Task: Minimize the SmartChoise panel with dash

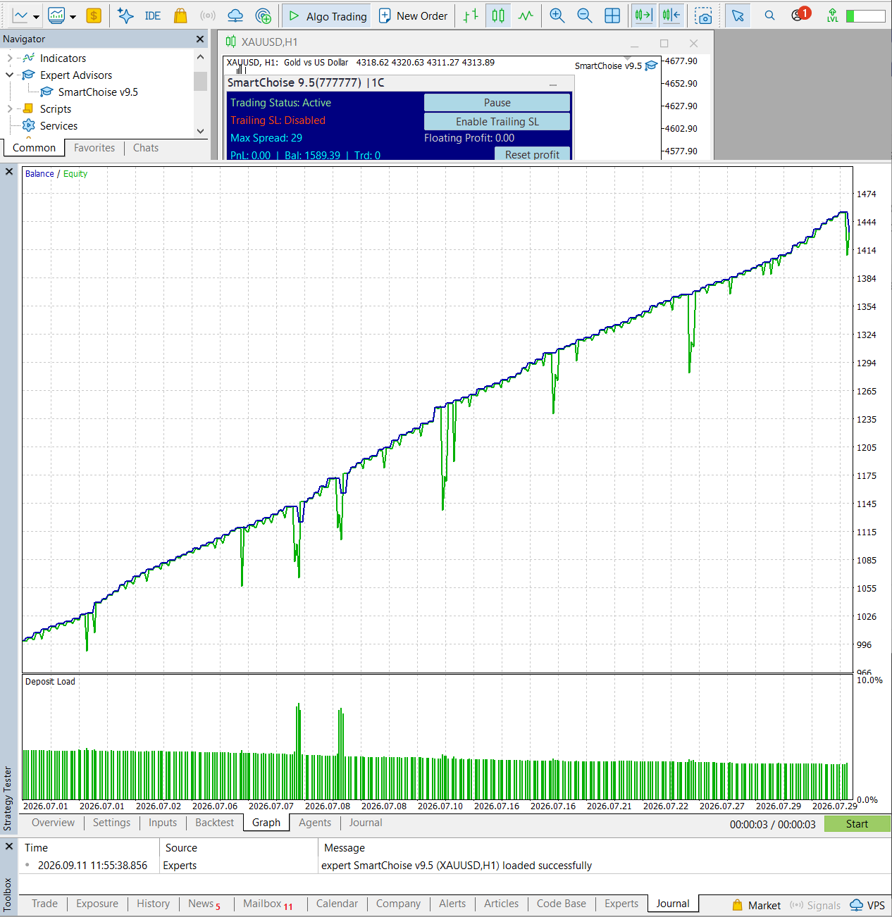Action: [553, 84]
